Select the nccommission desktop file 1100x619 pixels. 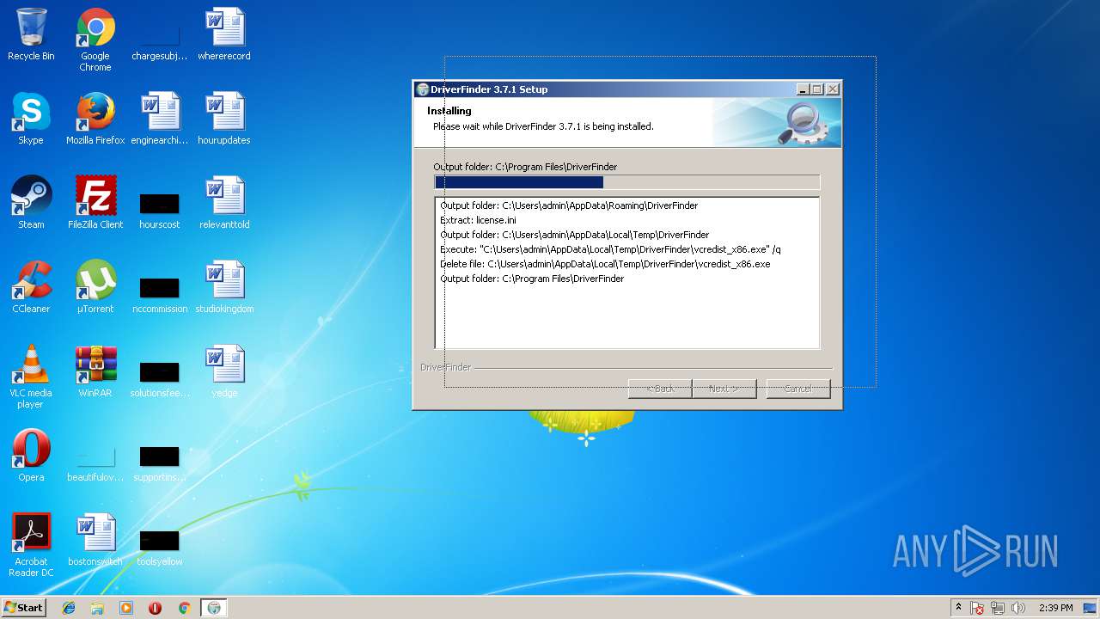click(159, 294)
